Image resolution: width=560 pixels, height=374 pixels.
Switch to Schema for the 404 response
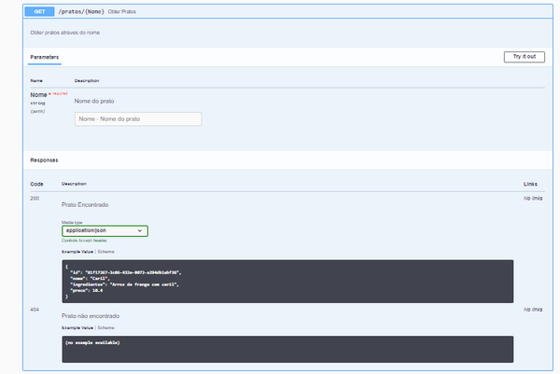coord(105,327)
